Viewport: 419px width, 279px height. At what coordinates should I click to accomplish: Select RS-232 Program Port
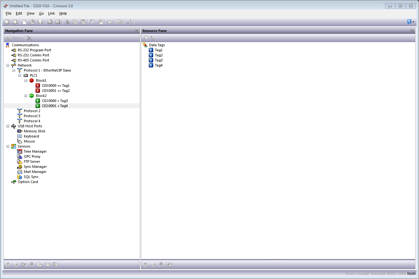pos(34,50)
